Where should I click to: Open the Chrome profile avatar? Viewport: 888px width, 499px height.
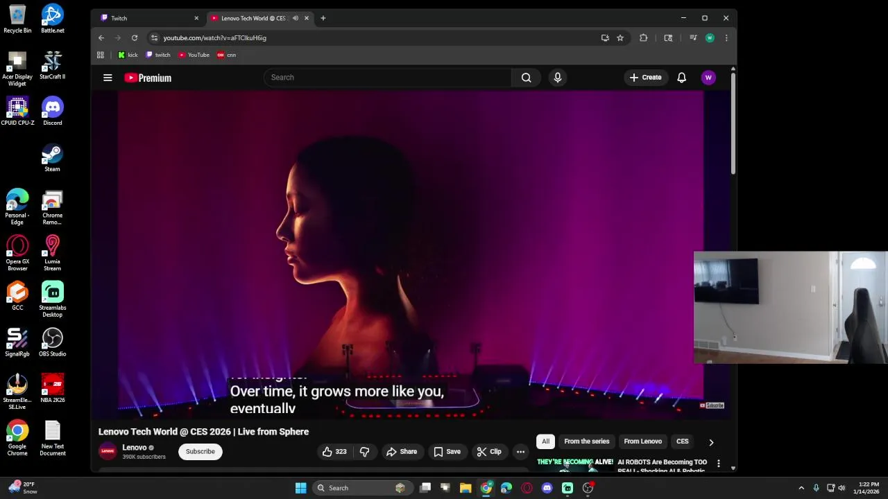tap(710, 38)
